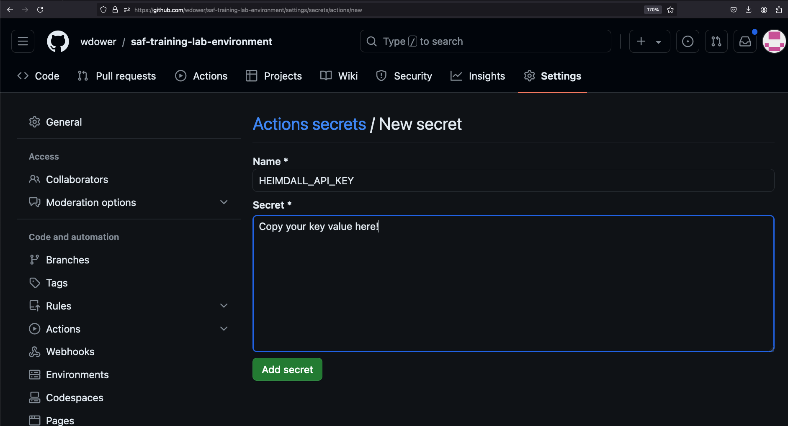Open pull requests from the top toolbar icon

pyautogui.click(x=716, y=41)
